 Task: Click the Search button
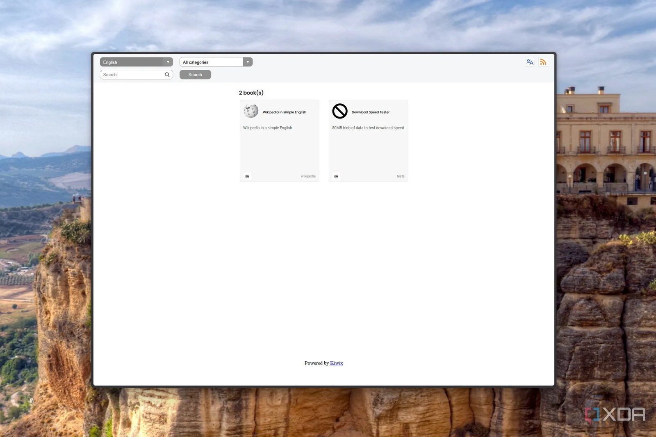[x=195, y=75]
